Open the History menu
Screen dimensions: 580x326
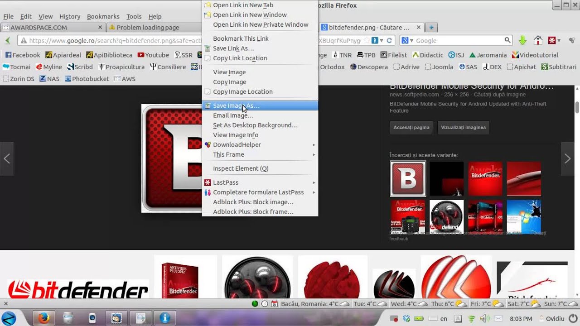(70, 16)
